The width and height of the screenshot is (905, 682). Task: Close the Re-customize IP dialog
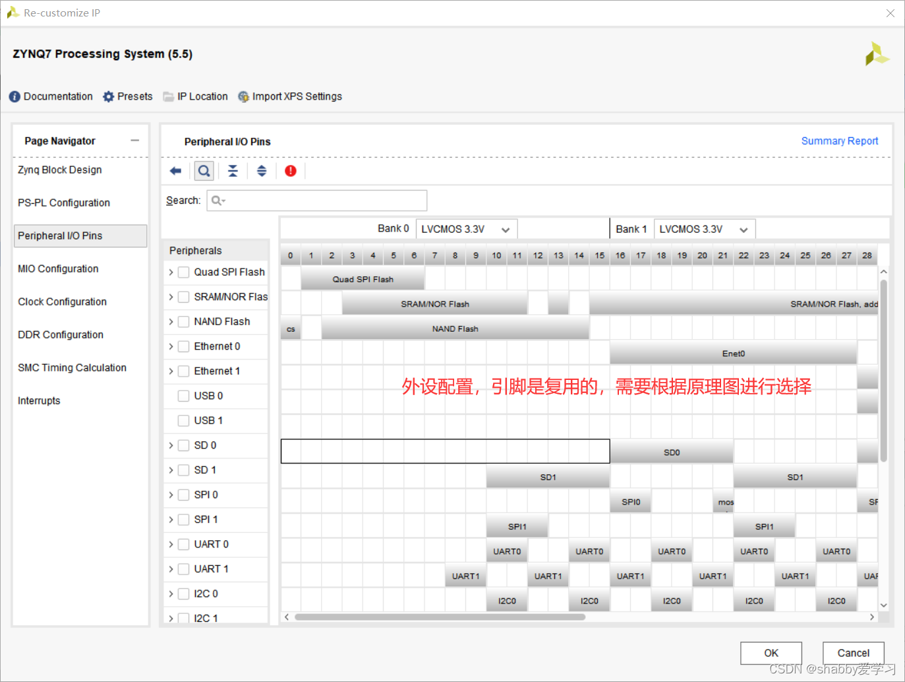tap(890, 13)
